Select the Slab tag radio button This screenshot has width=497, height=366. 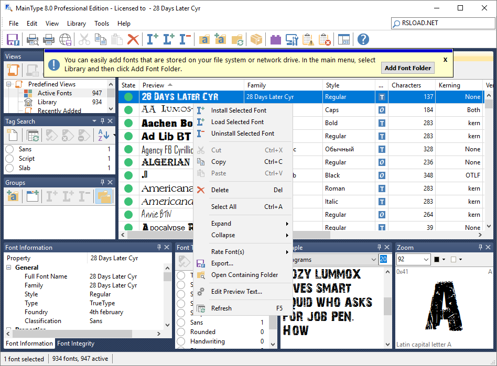[x=9, y=168]
